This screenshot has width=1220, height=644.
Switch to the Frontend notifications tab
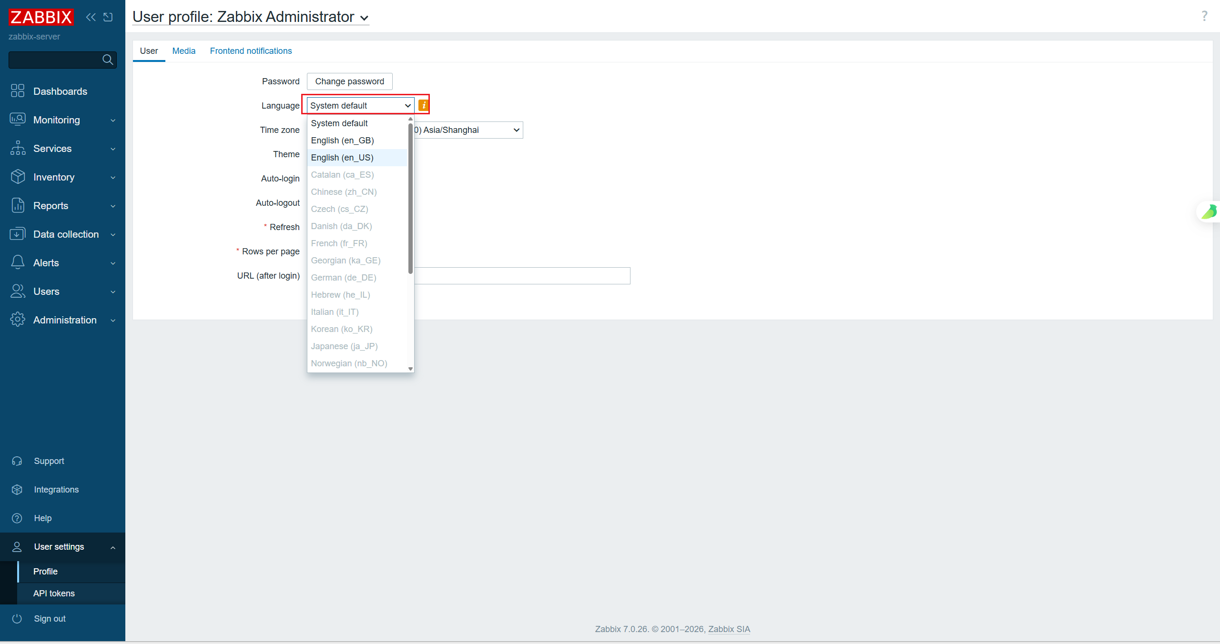[x=251, y=51]
